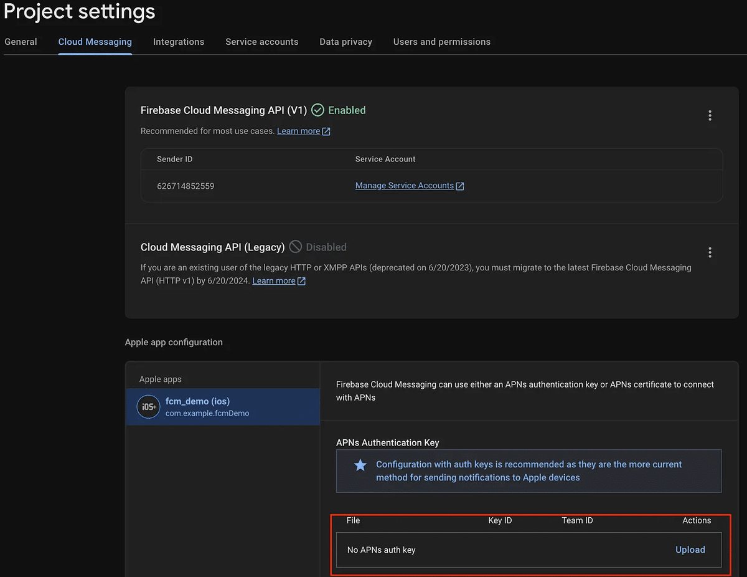Screen dimensions: 747x577
Task: Click the com.example.fcmDemo bundle ID
Action: pos(207,413)
